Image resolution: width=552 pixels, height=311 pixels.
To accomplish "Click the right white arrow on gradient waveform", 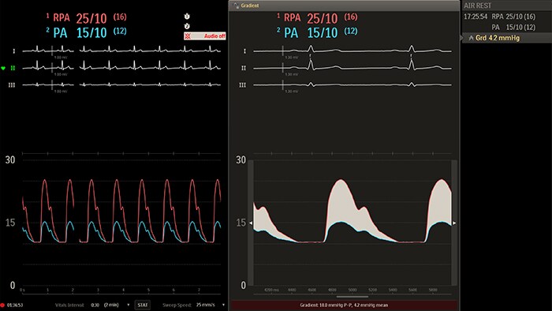I will click(x=454, y=223).
